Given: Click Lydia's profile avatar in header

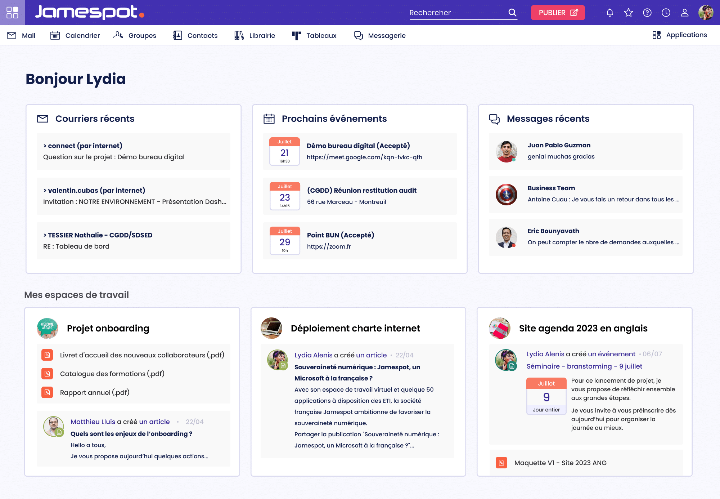Looking at the screenshot, I should coord(706,13).
